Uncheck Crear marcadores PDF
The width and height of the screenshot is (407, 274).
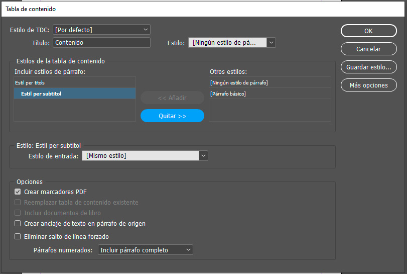[18, 192]
